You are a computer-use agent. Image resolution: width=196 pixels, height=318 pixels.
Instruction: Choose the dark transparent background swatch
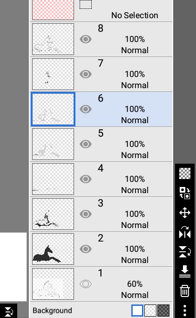click(163, 311)
